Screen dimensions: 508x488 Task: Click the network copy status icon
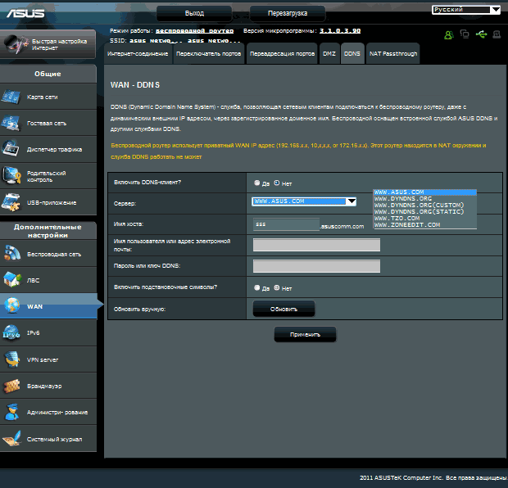[465, 34]
